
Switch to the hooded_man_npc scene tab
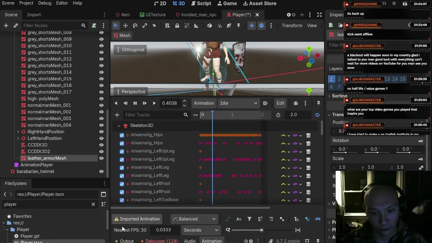click(196, 15)
